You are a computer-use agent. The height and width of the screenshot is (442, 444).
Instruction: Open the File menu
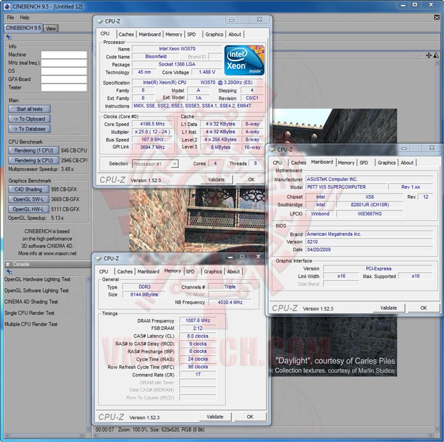pos(10,17)
